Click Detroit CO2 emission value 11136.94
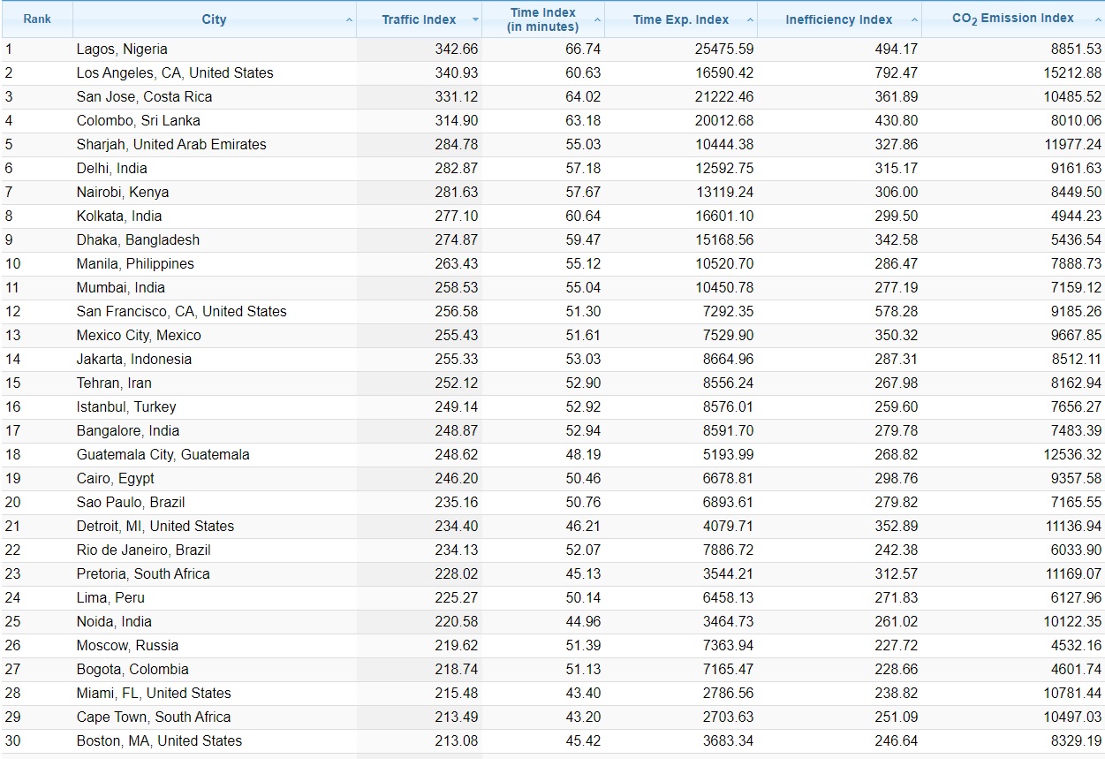The image size is (1105, 759). coord(1073,526)
